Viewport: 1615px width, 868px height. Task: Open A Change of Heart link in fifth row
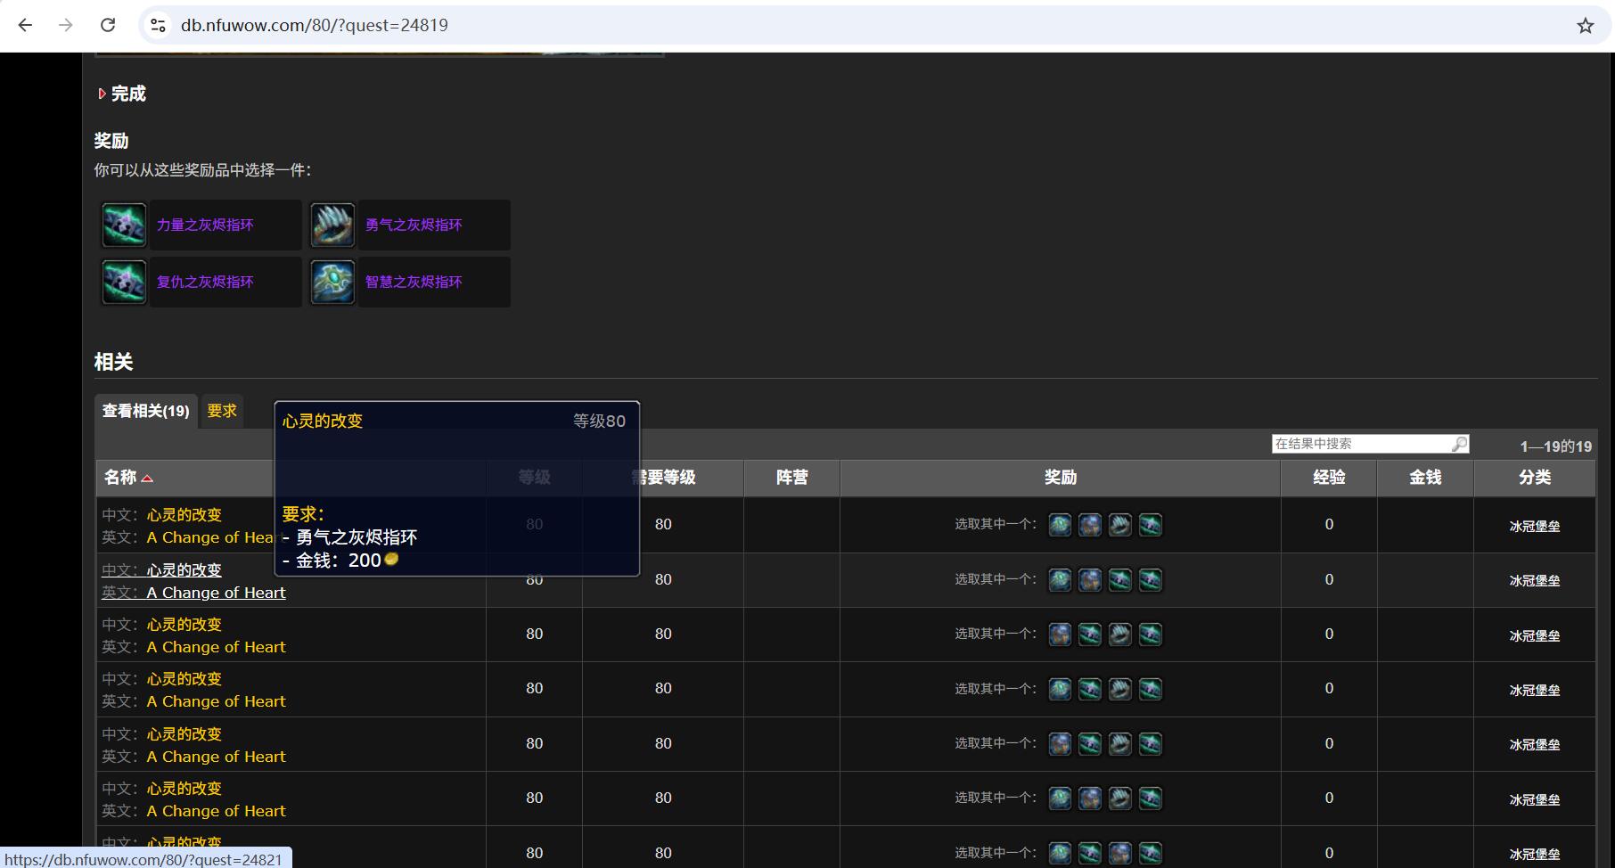tap(216, 757)
